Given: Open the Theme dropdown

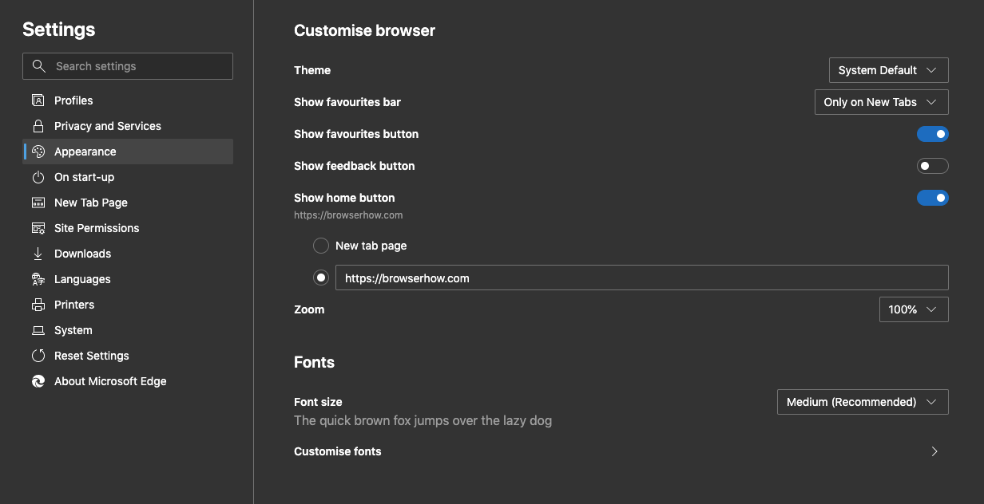Looking at the screenshot, I should [x=888, y=69].
